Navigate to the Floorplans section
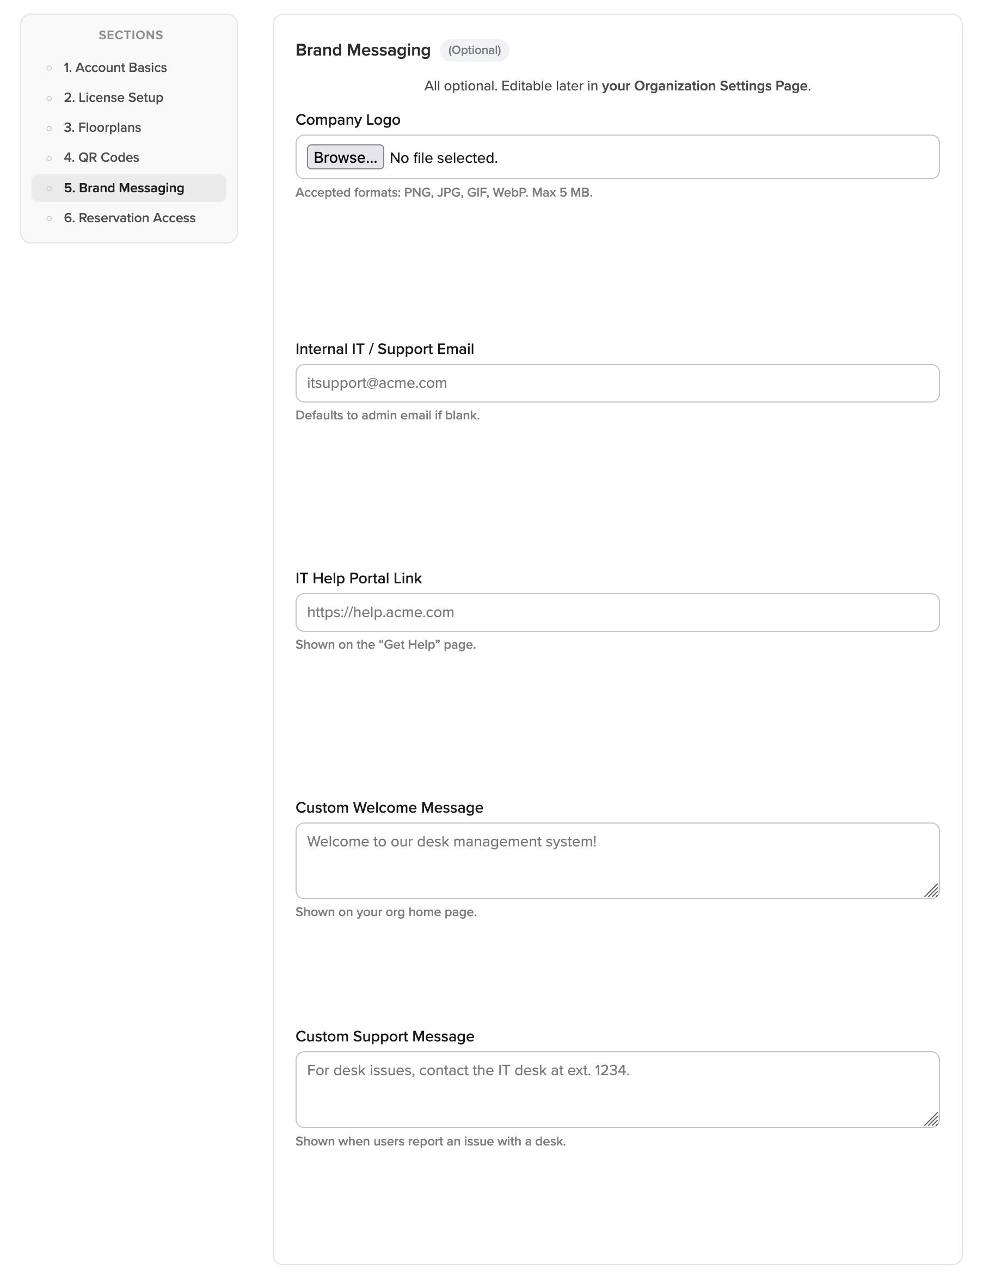This screenshot has height=1280, width=995. point(102,127)
